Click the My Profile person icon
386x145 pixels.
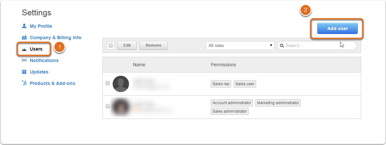[x=24, y=26]
